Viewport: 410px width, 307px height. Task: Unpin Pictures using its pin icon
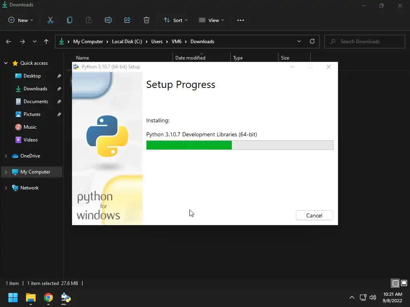tap(59, 114)
